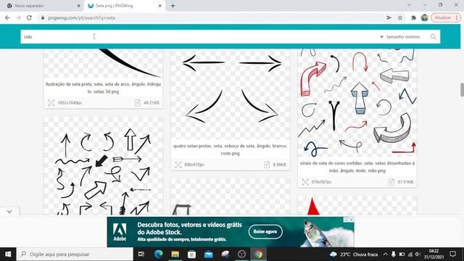Open Task View from the taskbar
464x261 pixels.
(141, 254)
